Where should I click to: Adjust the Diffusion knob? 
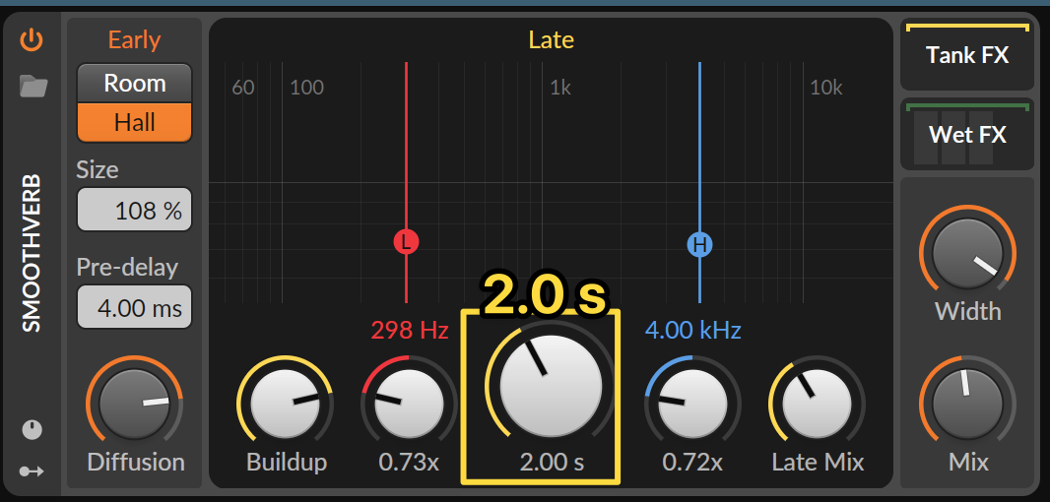click(x=135, y=403)
